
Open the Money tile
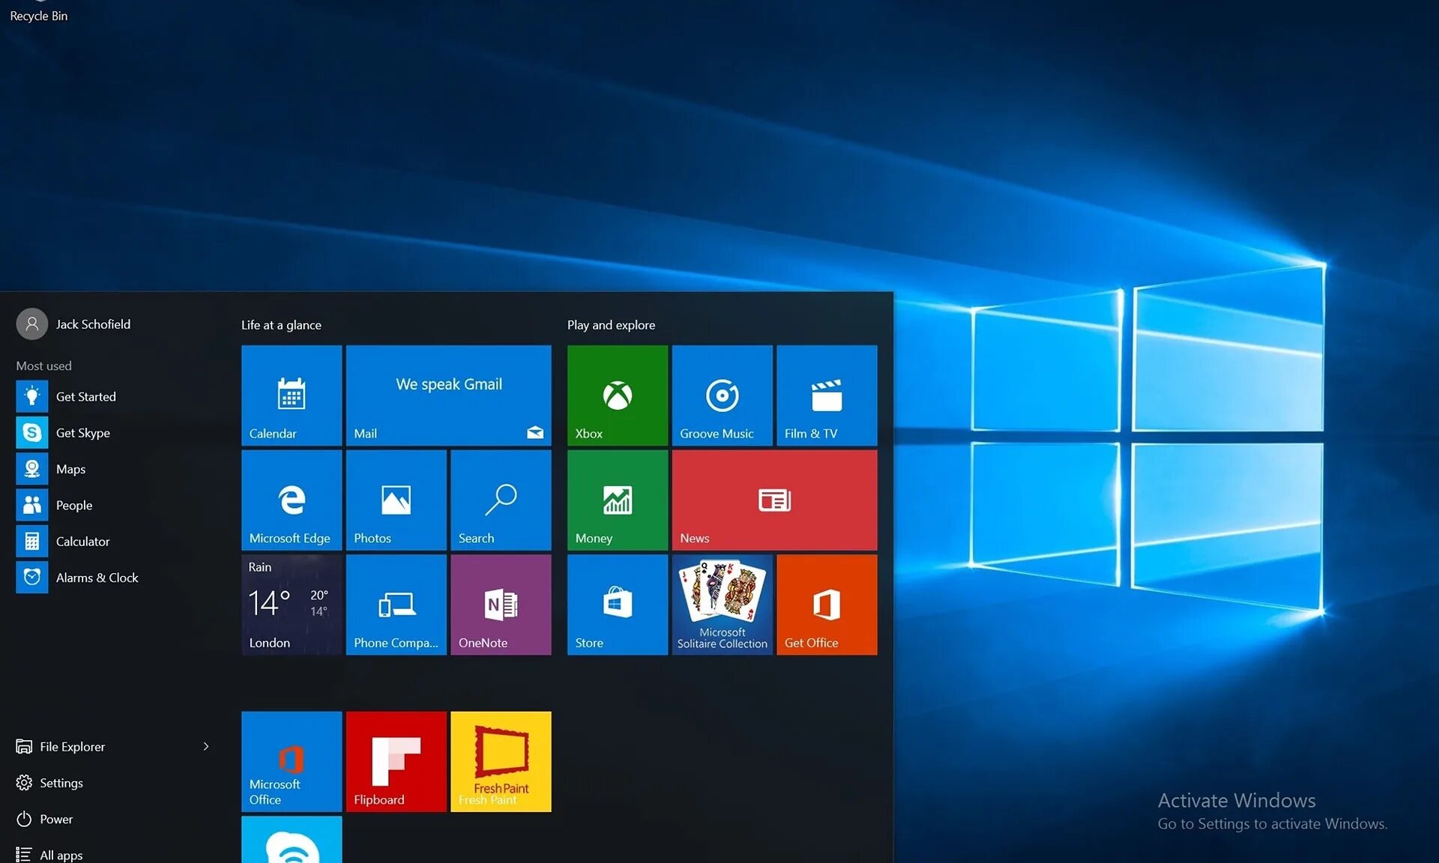[x=617, y=500]
